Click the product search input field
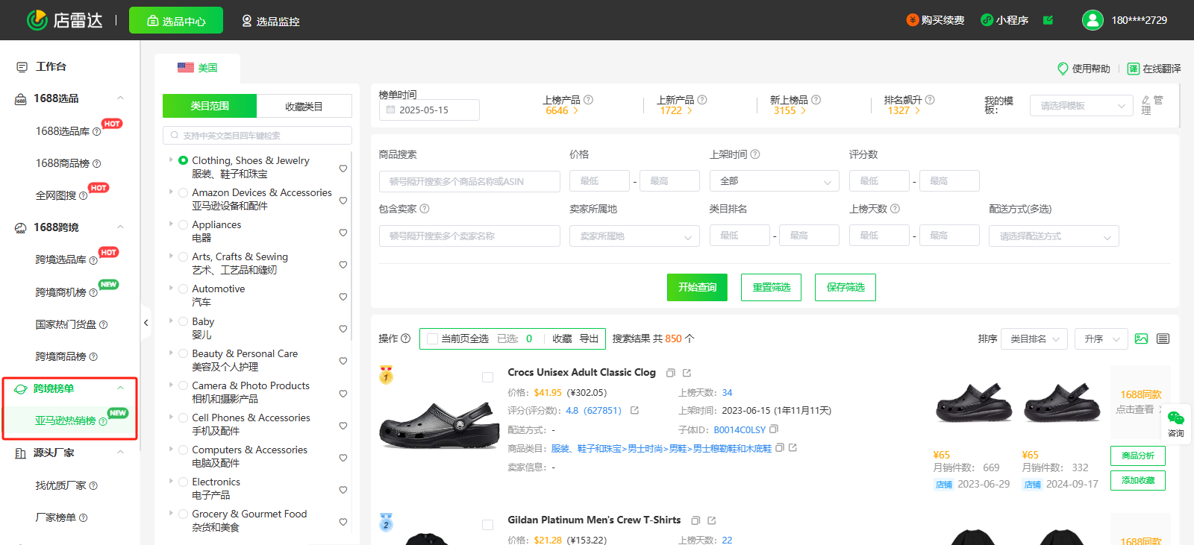The height and width of the screenshot is (545, 1194). [x=469, y=181]
